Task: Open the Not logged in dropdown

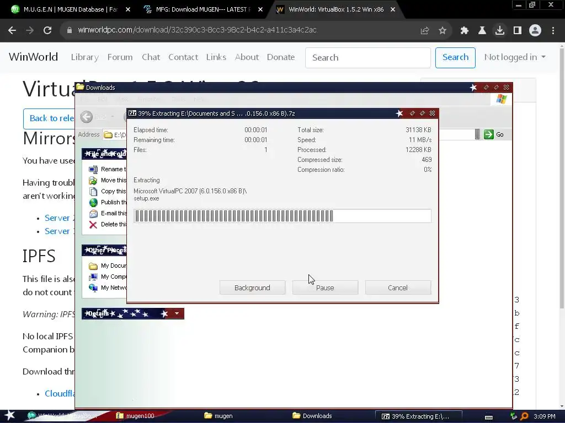Action: pos(515,57)
